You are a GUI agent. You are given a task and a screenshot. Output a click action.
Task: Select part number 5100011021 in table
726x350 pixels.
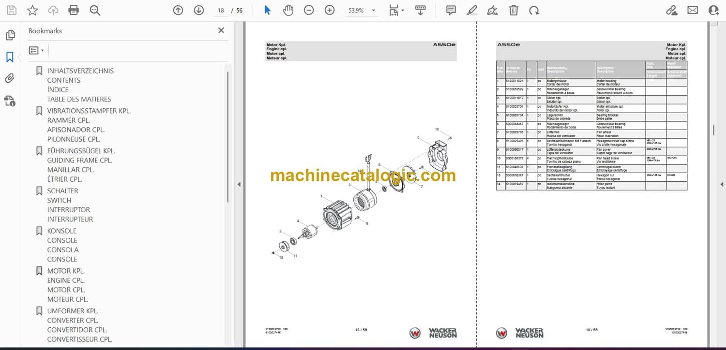pyautogui.click(x=514, y=81)
